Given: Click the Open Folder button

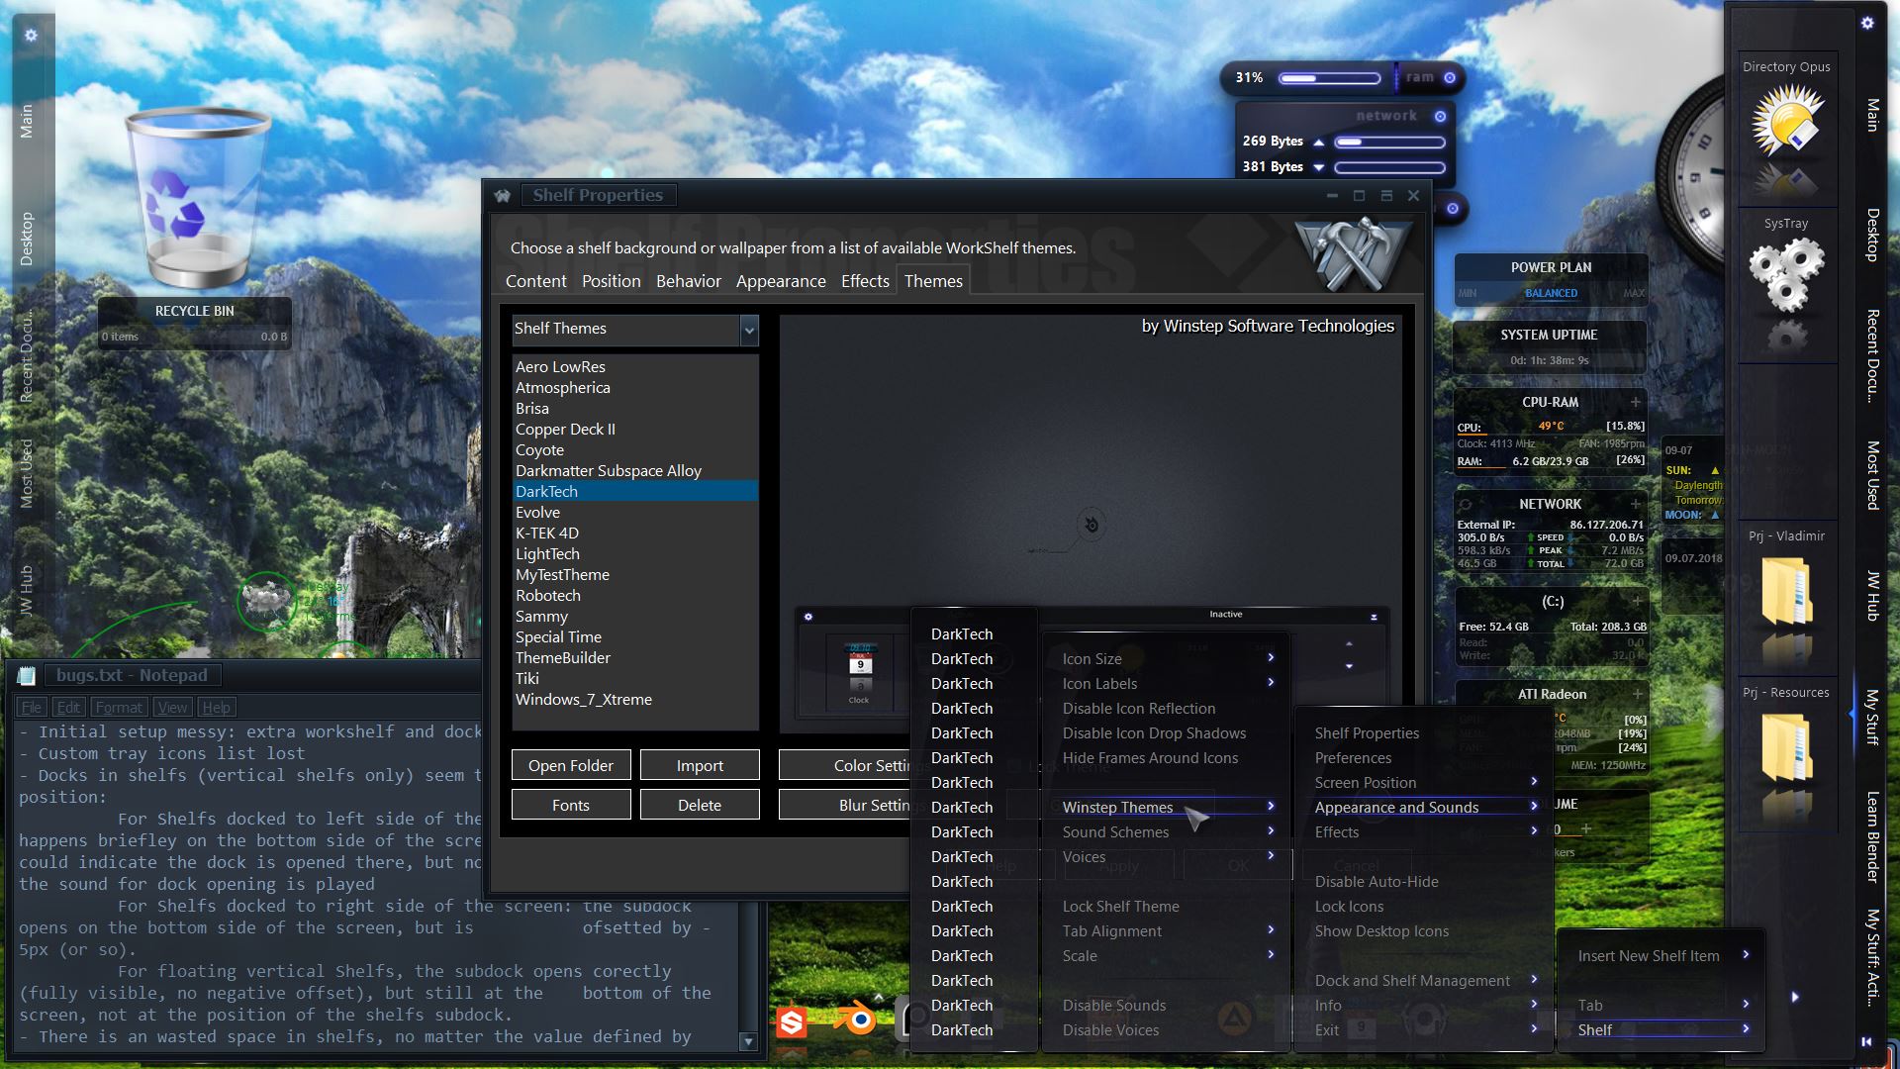Looking at the screenshot, I should click(x=570, y=765).
